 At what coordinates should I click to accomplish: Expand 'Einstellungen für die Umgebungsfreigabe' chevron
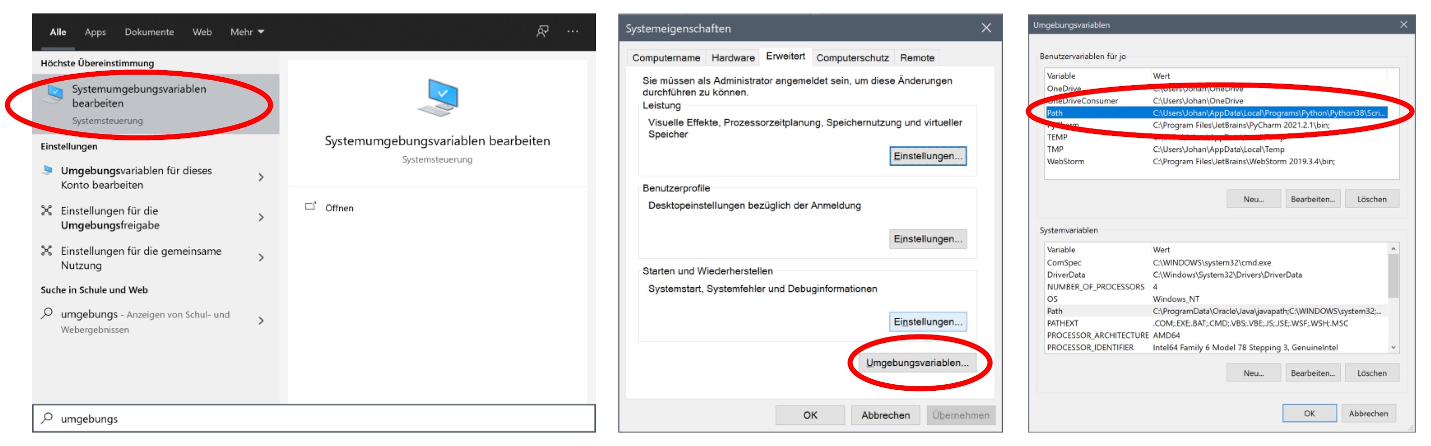tap(261, 218)
